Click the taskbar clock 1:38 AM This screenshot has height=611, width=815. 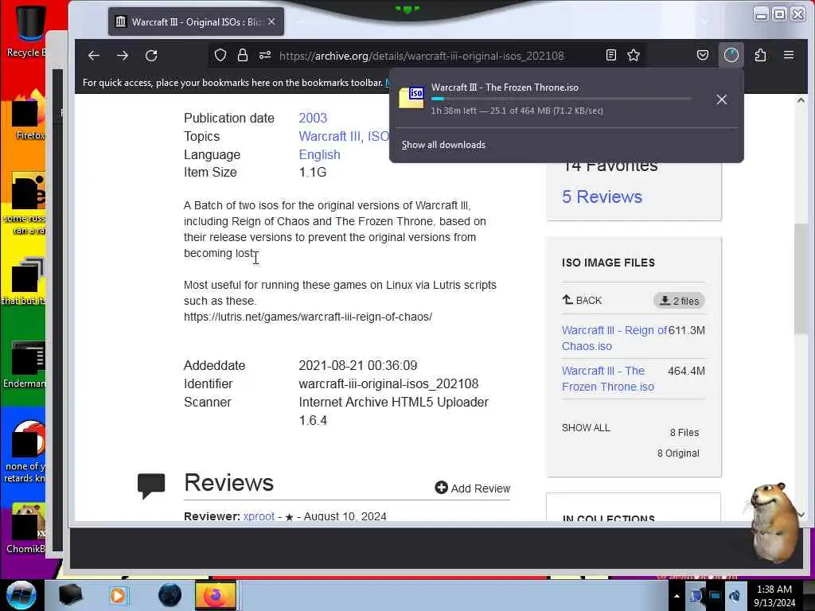[x=774, y=596]
